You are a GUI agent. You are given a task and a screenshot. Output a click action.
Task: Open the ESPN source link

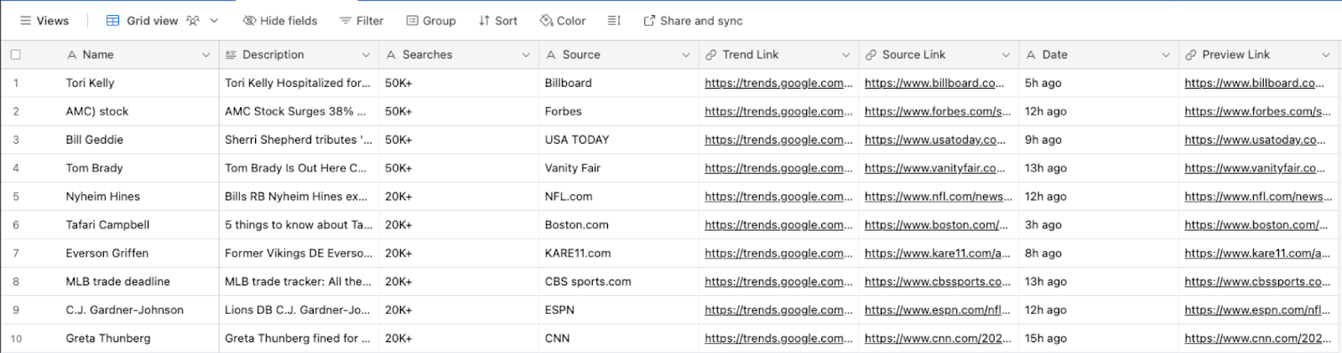pyautogui.click(x=938, y=310)
